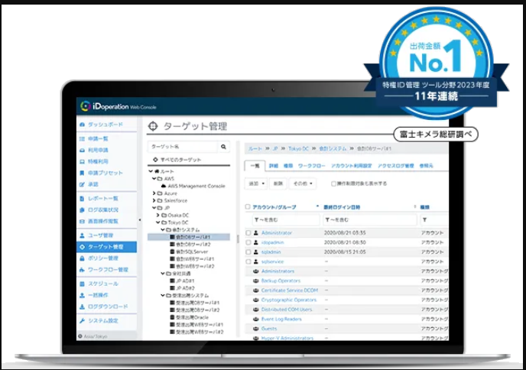Select AWS Management Console in tree
This screenshot has height=370, width=526.
[196, 186]
